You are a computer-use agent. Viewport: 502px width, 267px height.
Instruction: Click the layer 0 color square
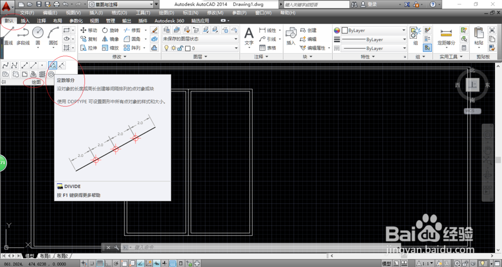188,49
